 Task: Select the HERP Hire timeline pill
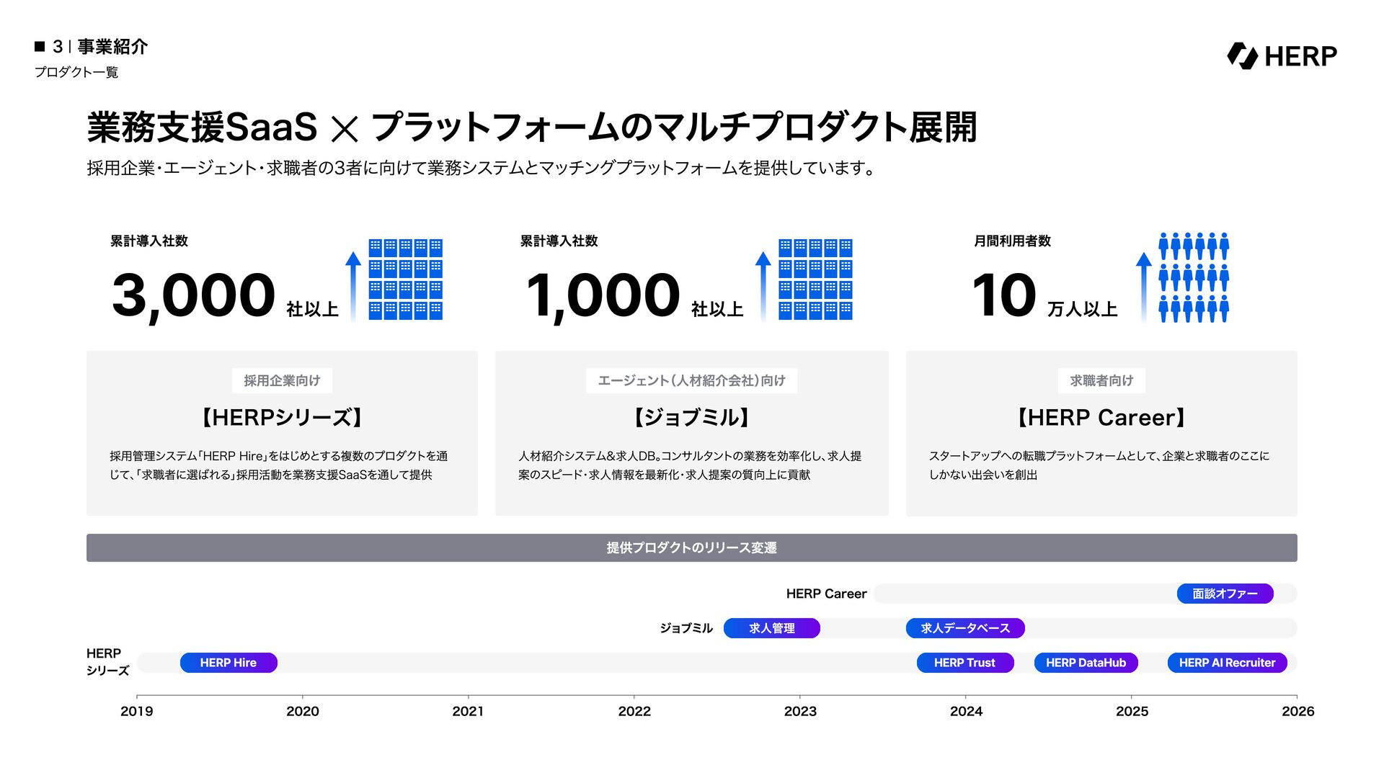pos(229,663)
